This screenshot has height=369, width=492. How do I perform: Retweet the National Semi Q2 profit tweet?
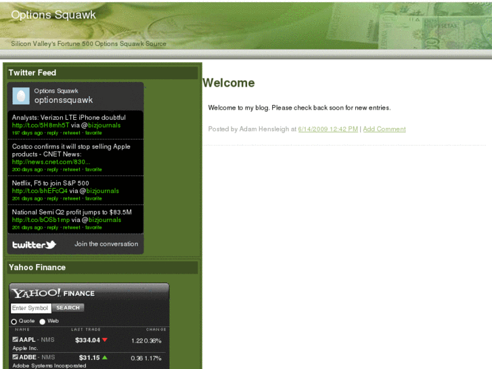(x=72, y=227)
